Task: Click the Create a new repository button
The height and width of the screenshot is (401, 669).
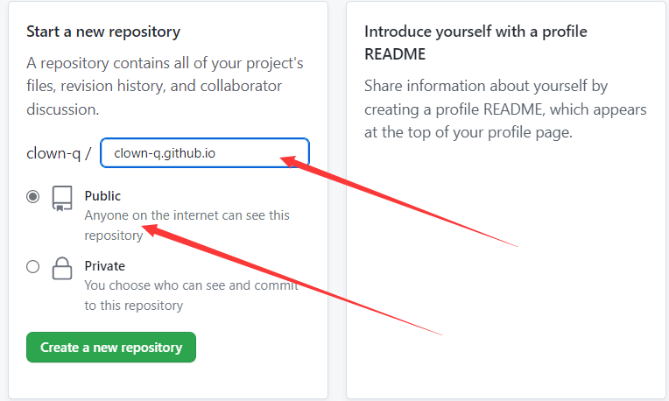Action: 111,348
